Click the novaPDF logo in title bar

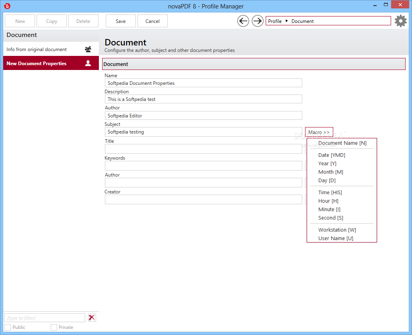[7, 6]
